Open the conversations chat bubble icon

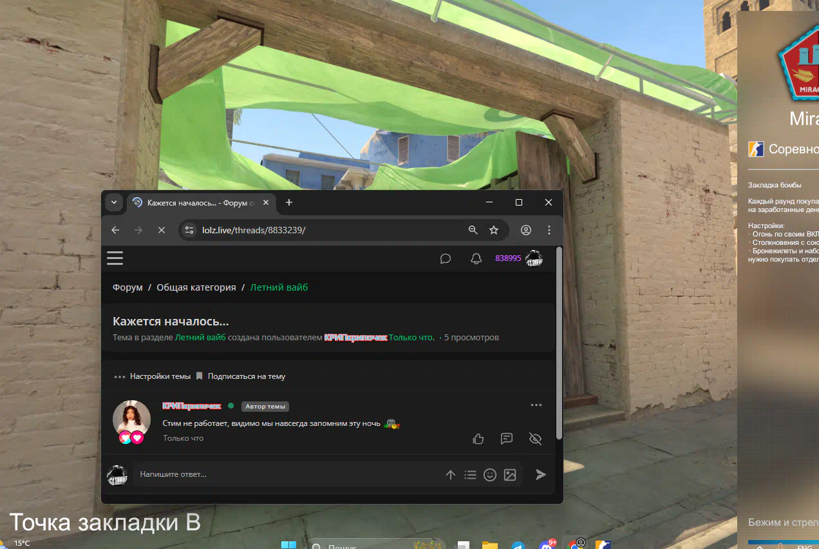[x=445, y=258]
